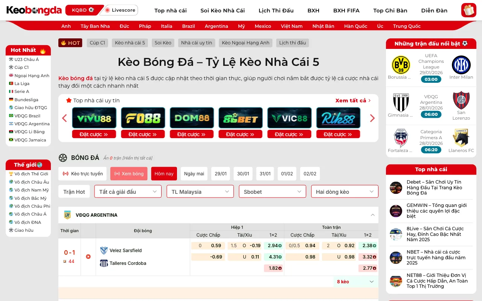Collapse the VĐQG ARGENTINA section chevron
This screenshot has height=301, width=482.
click(372, 215)
